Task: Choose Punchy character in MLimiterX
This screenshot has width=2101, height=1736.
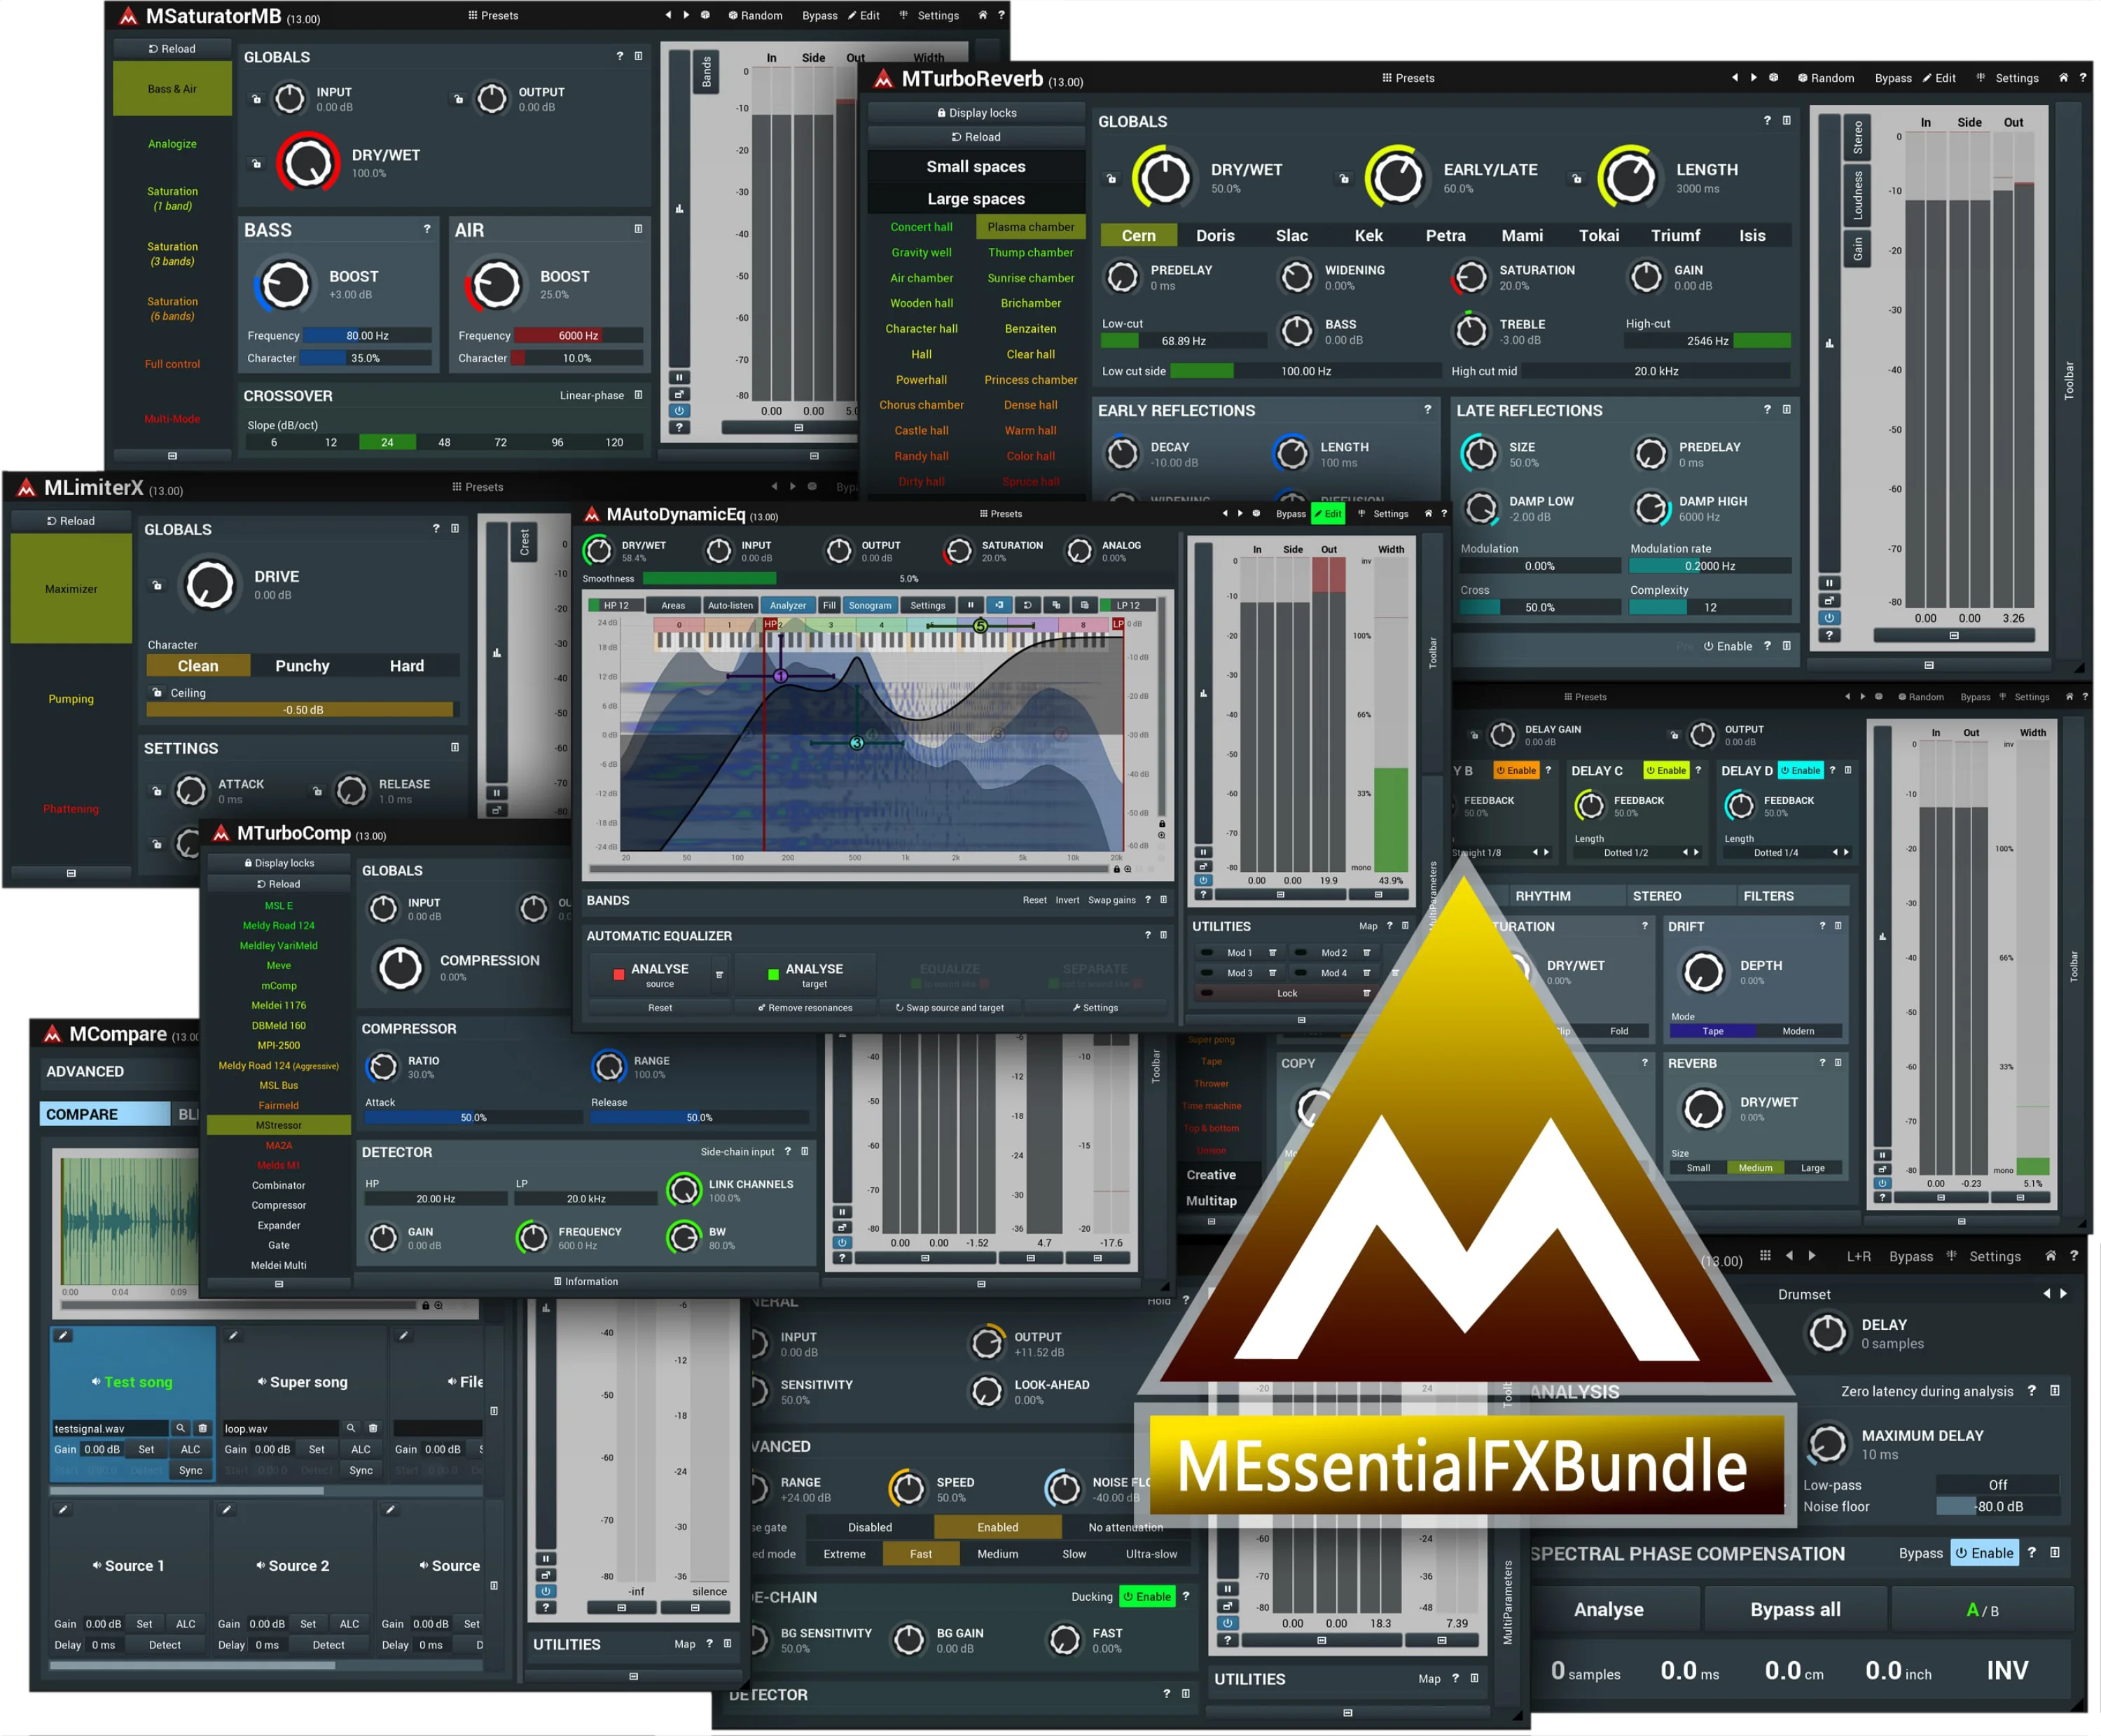Action: [x=302, y=666]
